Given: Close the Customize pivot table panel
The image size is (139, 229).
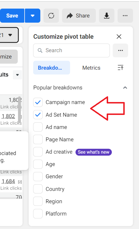Looking at the screenshot, I should tap(119, 36).
